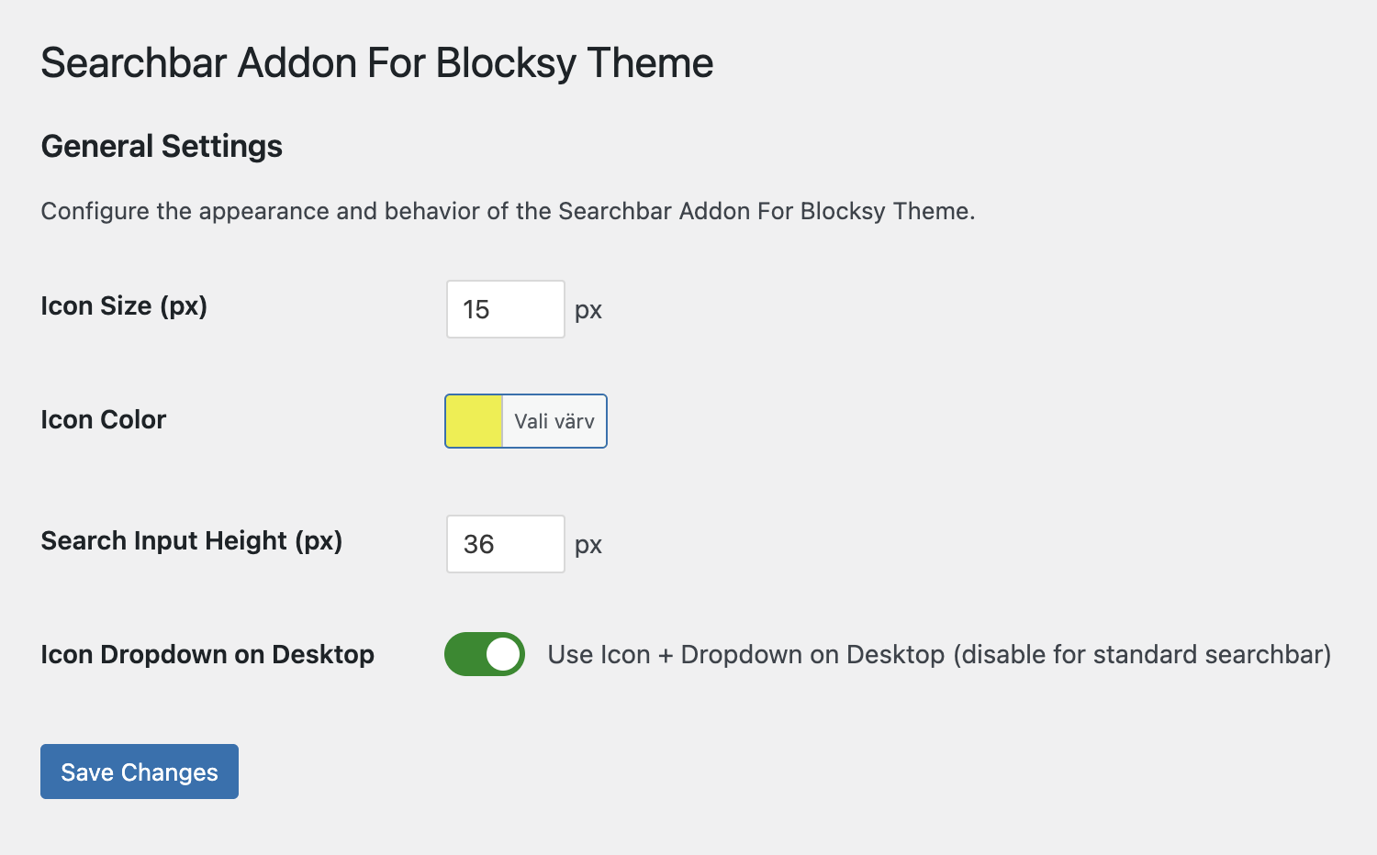Click the px unit beside Icon Size
1377x855 pixels.
pyautogui.click(x=588, y=310)
